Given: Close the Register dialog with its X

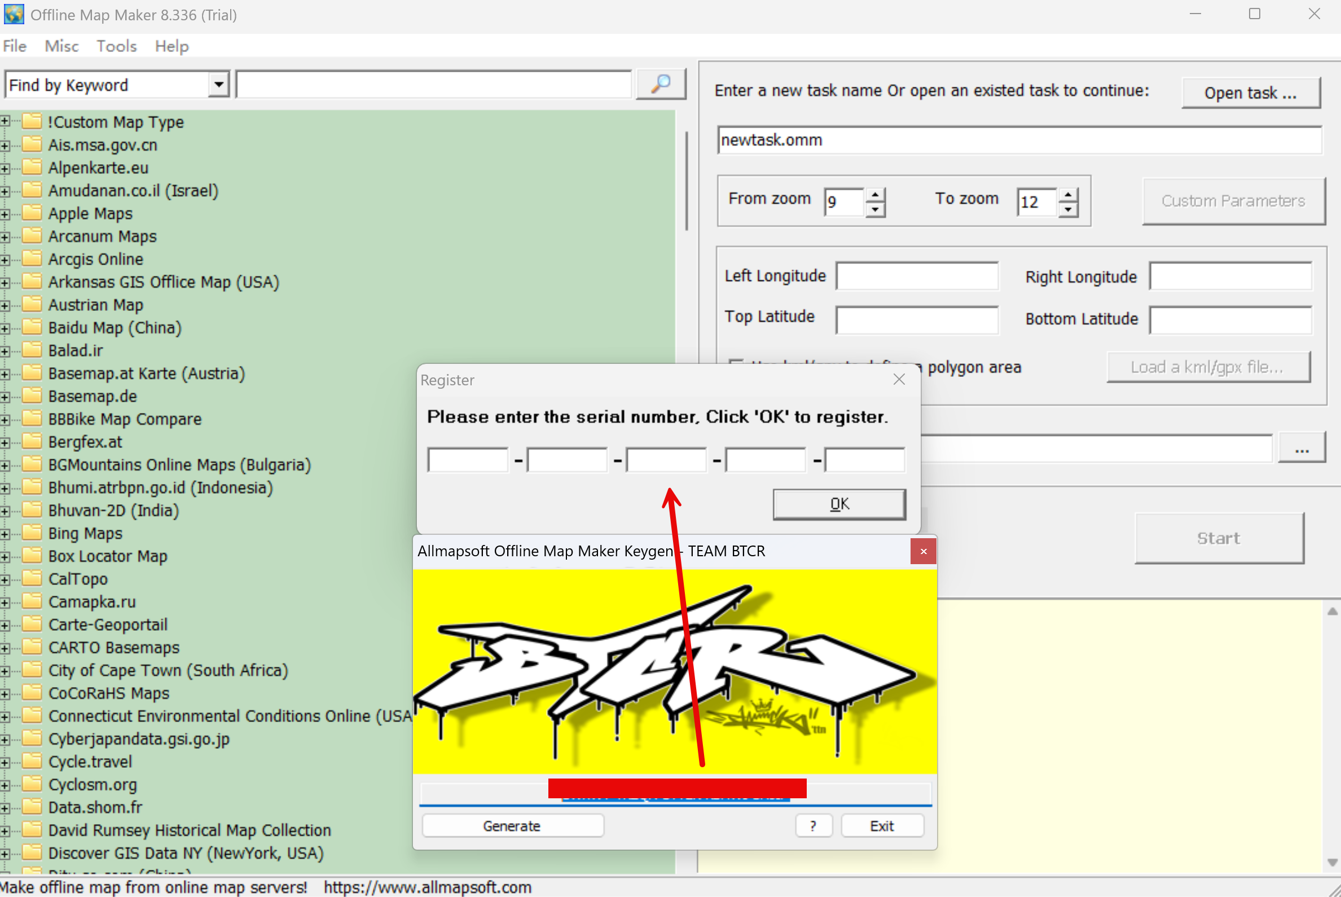Looking at the screenshot, I should 899,380.
